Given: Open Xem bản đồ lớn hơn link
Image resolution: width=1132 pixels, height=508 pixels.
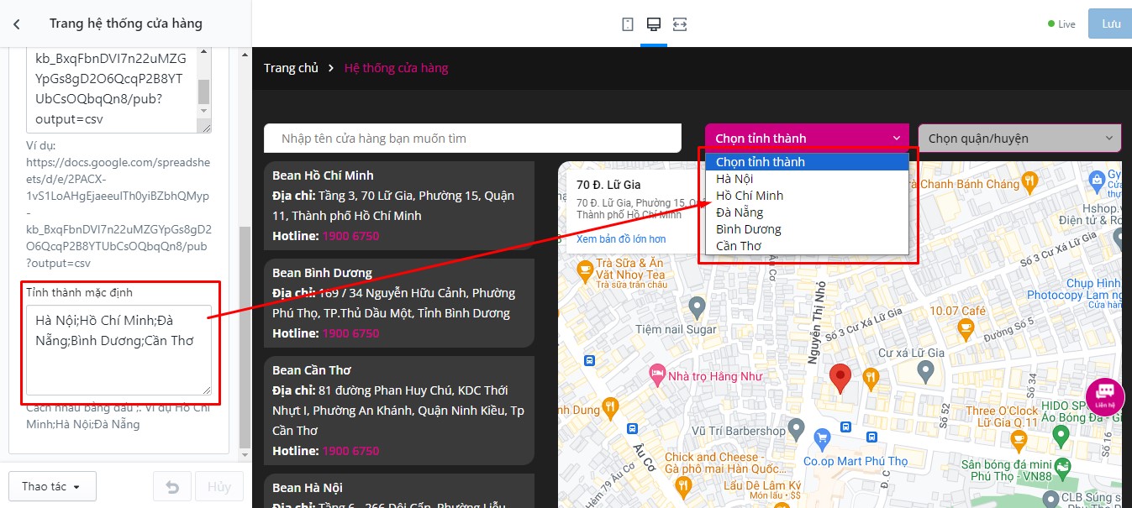Looking at the screenshot, I should pos(621,239).
